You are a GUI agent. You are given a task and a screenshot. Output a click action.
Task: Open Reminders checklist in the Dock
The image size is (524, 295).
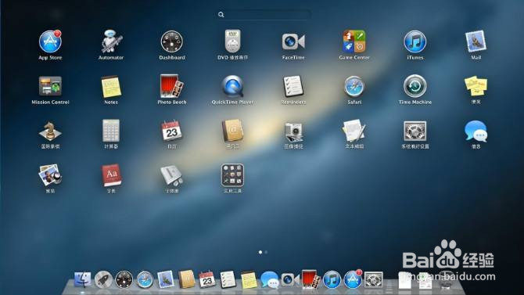point(228,279)
